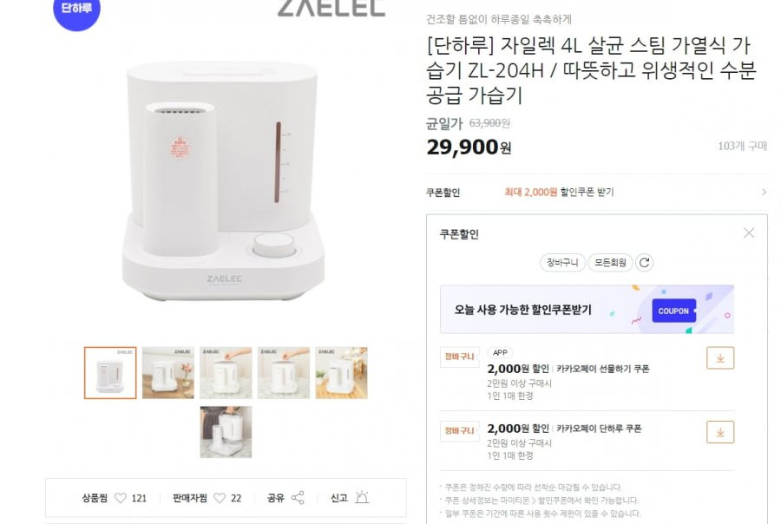Click the blue COUPON button

[674, 311]
